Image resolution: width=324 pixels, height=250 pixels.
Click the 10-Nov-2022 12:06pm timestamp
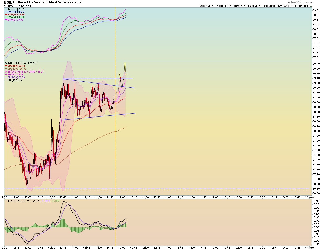tap(18, 6)
